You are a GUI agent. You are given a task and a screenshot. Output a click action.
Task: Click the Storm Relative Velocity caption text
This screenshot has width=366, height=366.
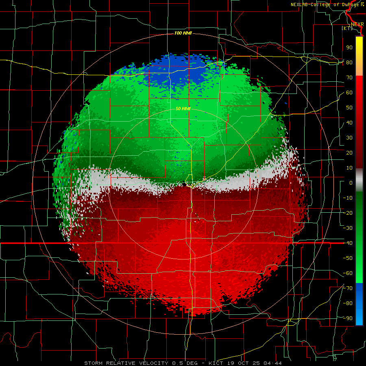pos(126,363)
